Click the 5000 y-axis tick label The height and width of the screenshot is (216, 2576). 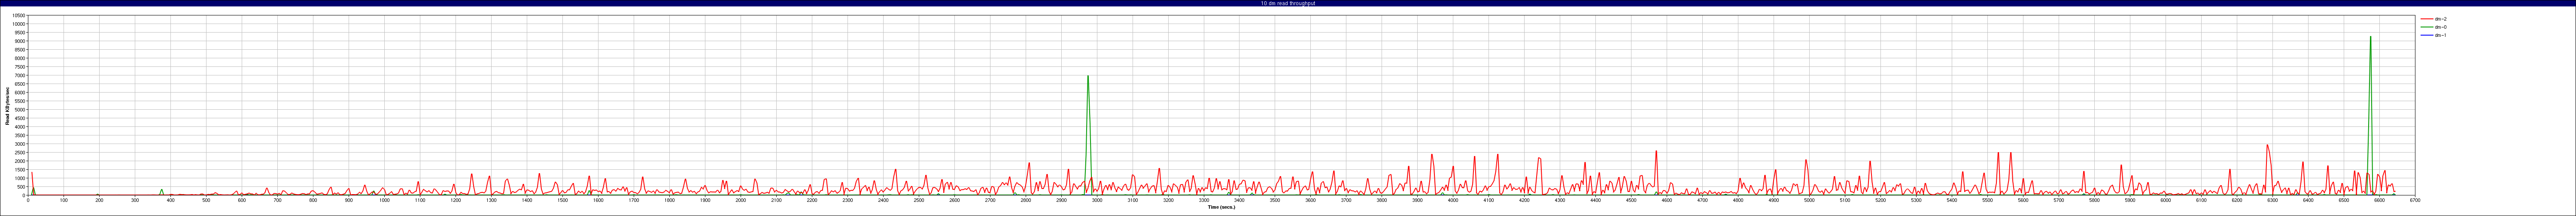click(21, 110)
